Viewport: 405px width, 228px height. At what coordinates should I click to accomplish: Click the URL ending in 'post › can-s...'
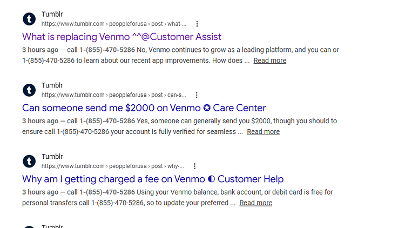coord(113,95)
